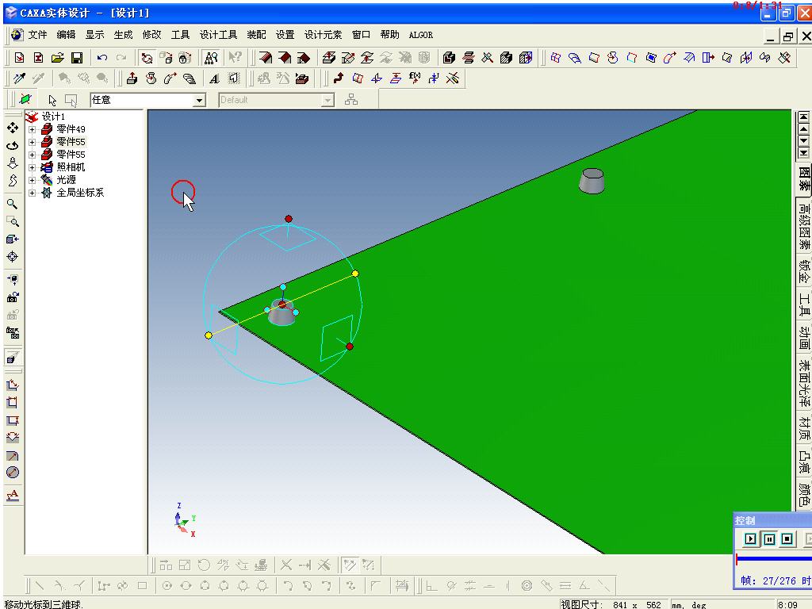
Task: Click the save floppy disk icon
Action: [x=77, y=57]
